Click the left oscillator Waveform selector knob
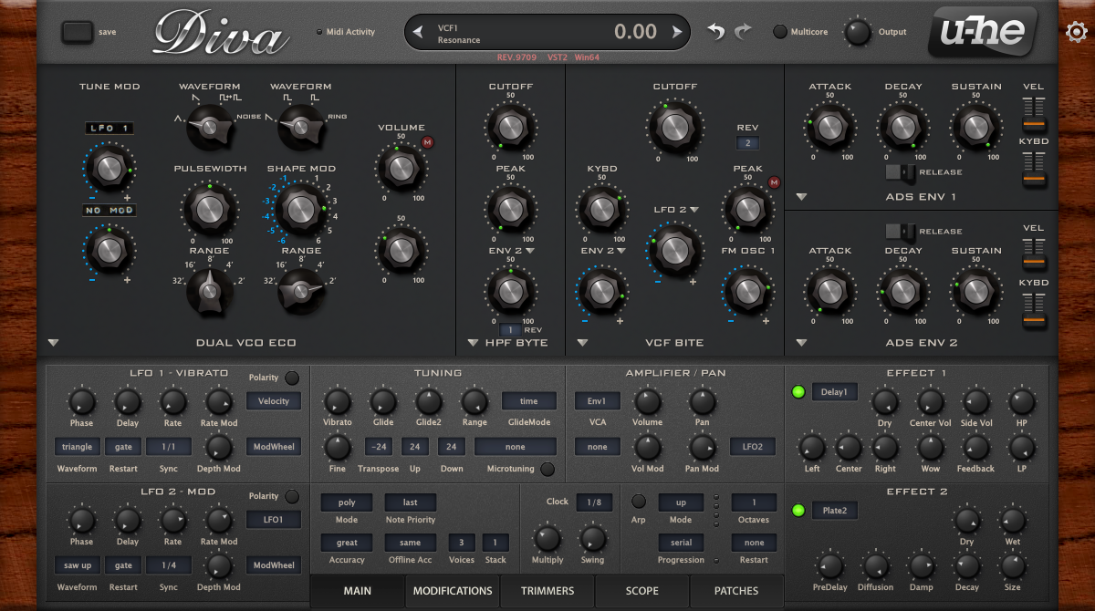 coord(209,127)
